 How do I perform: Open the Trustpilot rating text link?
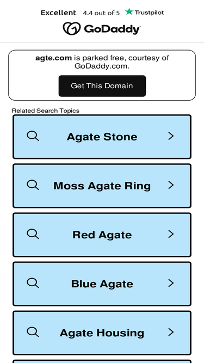102,13
